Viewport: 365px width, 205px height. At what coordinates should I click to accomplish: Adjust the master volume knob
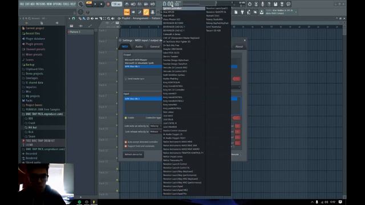pos(80,4)
